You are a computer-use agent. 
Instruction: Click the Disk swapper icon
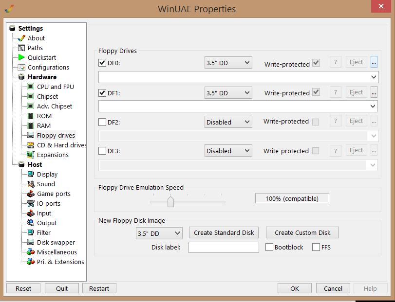pyautogui.click(x=31, y=242)
